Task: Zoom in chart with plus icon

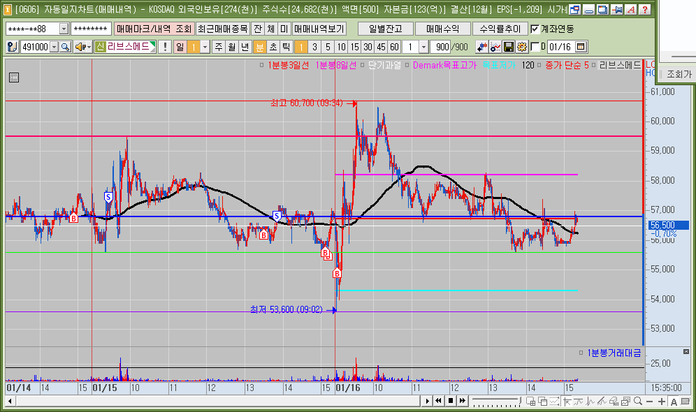Action: point(662,402)
